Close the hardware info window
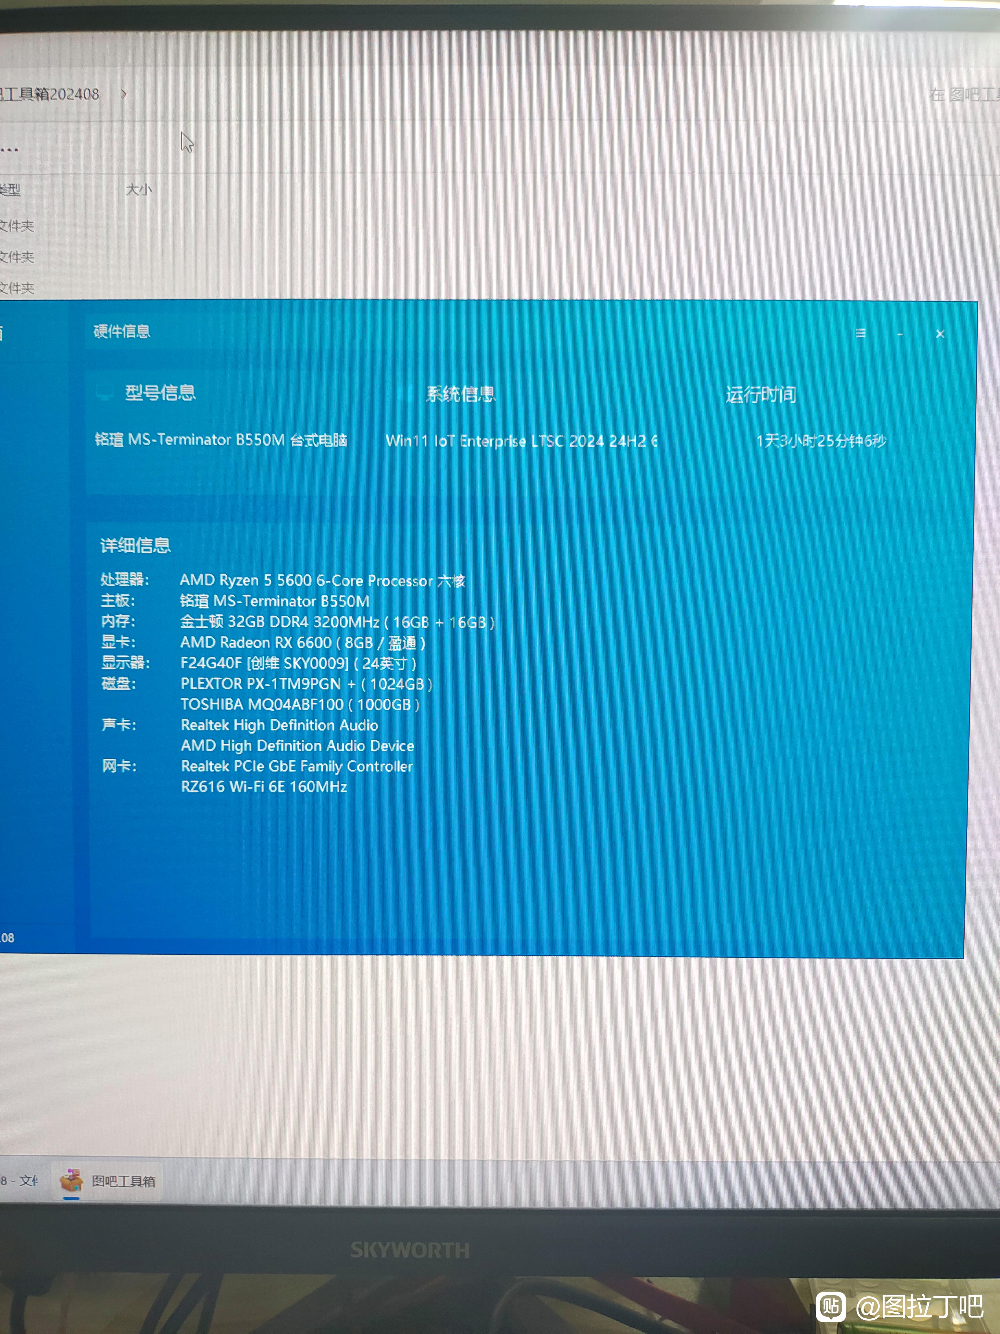This screenshot has width=1000, height=1334. click(940, 334)
